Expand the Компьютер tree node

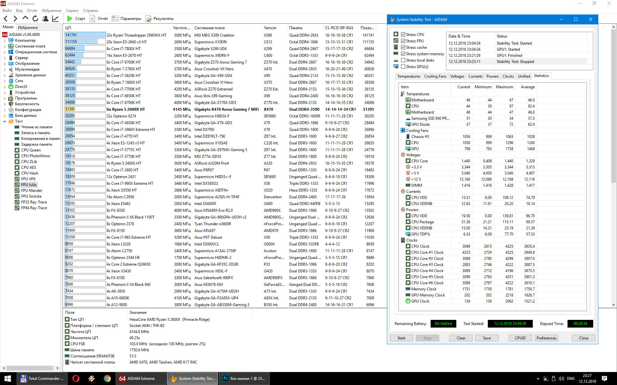point(4,40)
